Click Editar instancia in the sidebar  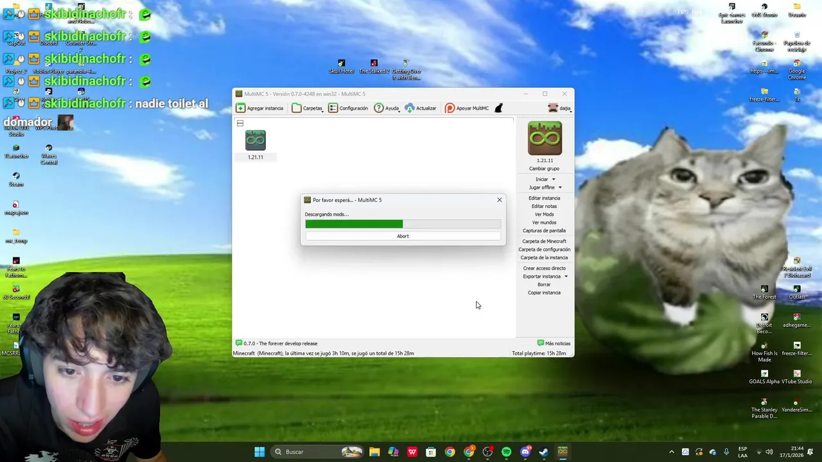[x=544, y=198]
